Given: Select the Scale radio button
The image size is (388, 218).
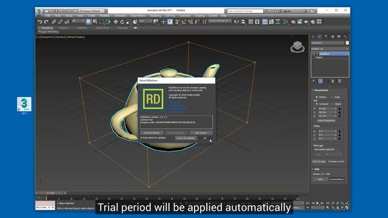Looking at the screenshot, I should tap(332, 97).
